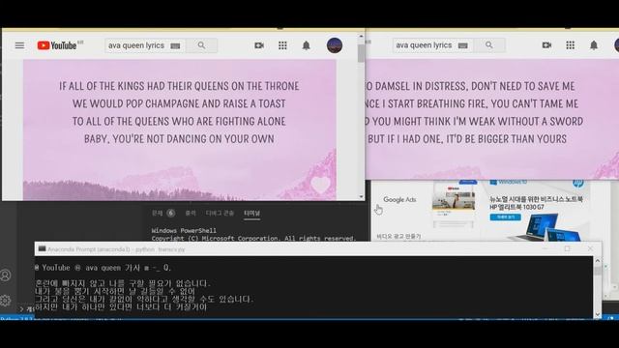
Task: Select the '터미널' terminal tab in VS Code
Action: 251,213
